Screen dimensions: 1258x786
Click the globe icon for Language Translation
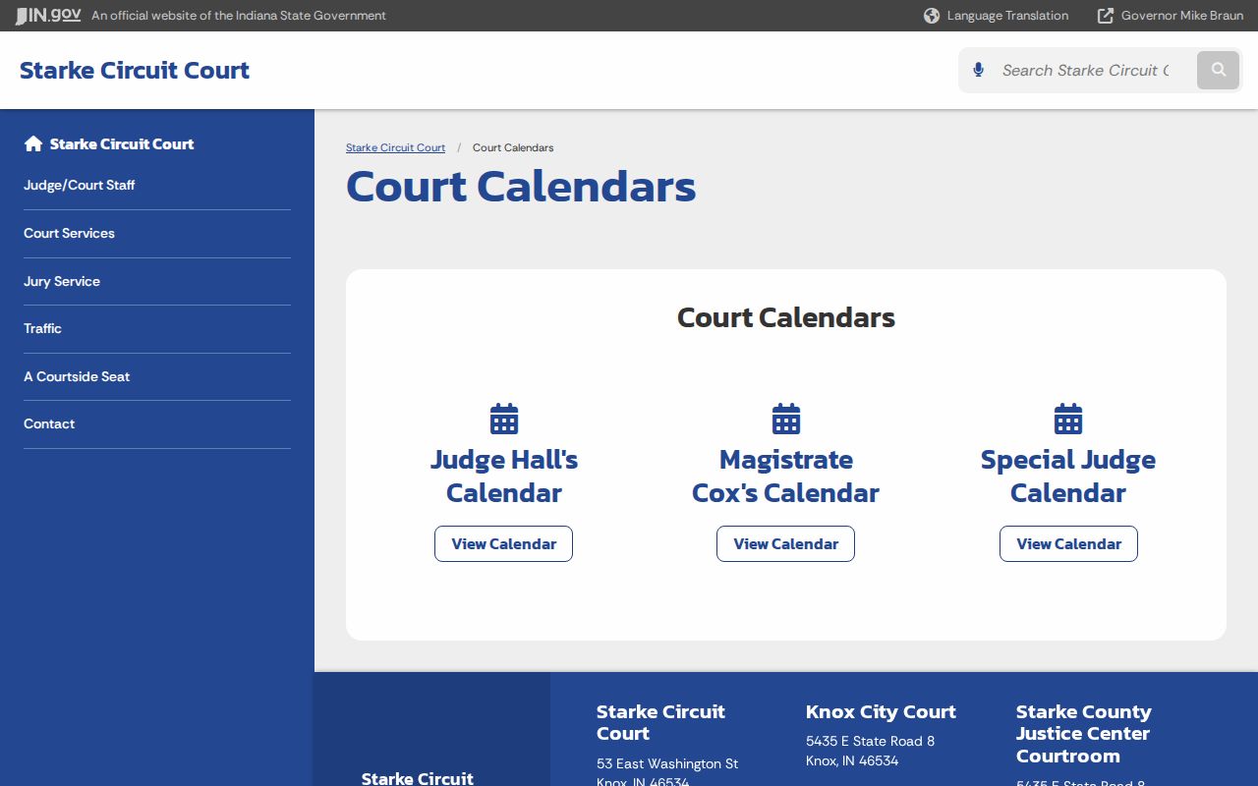(x=932, y=16)
